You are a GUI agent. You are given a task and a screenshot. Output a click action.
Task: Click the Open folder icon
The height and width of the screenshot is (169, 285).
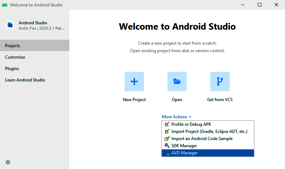[177, 81]
